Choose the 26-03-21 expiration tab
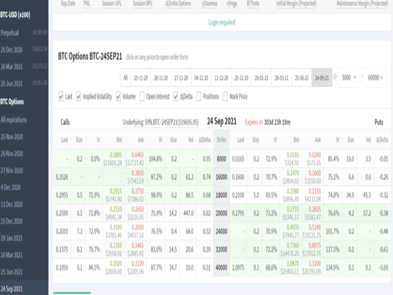 coord(281,78)
